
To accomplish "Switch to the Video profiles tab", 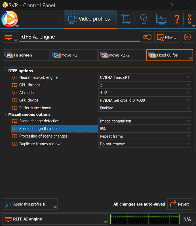I will [x=90, y=19].
